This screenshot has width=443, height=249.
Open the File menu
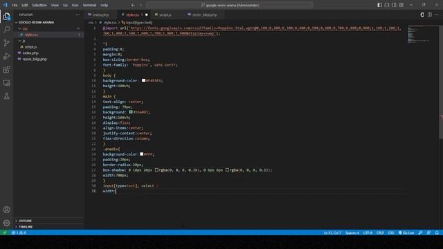point(15,5)
